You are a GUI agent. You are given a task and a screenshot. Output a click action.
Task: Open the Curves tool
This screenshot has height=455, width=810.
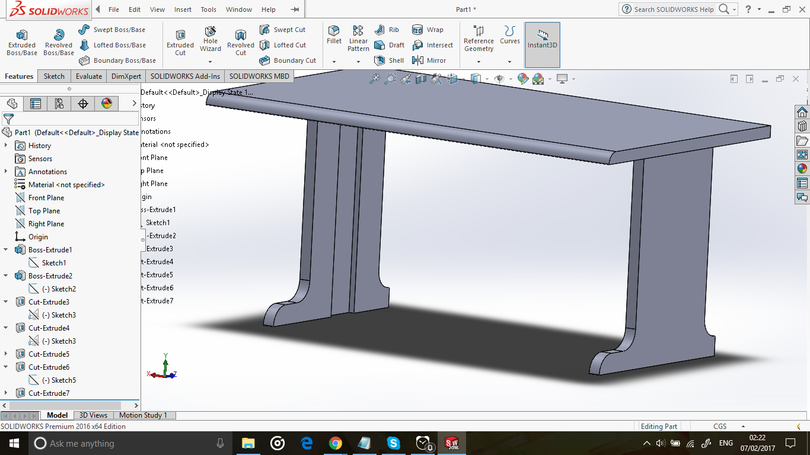click(x=509, y=35)
